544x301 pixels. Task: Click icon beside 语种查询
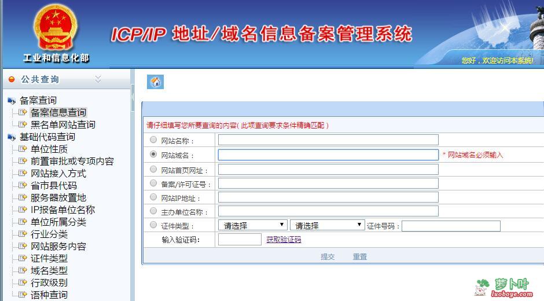[x=23, y=295]
